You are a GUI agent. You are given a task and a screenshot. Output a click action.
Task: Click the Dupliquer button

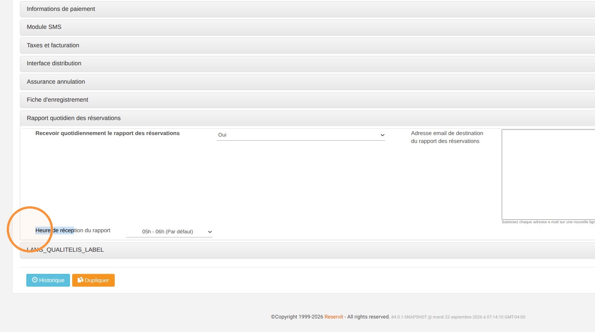(93, 280)
